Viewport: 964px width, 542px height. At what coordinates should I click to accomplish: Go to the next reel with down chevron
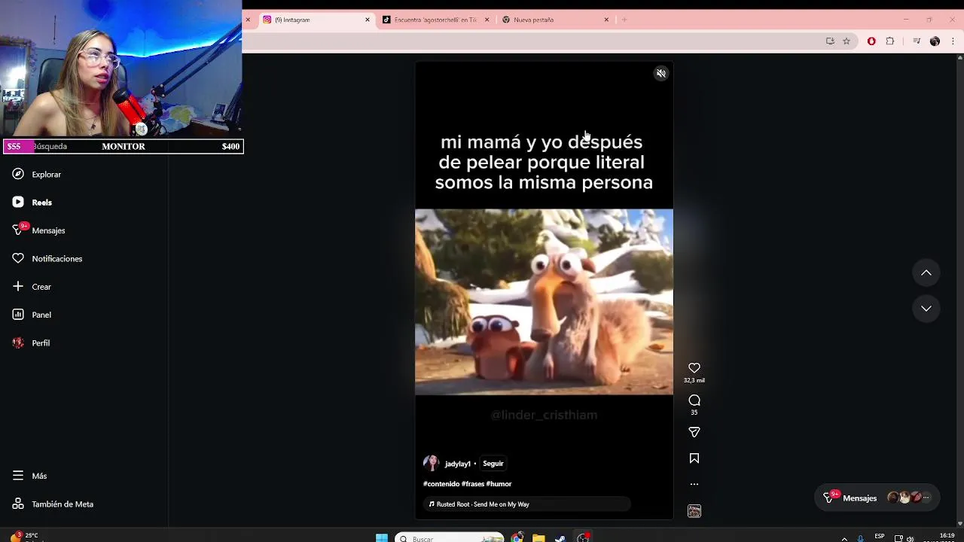click(926, 309)
